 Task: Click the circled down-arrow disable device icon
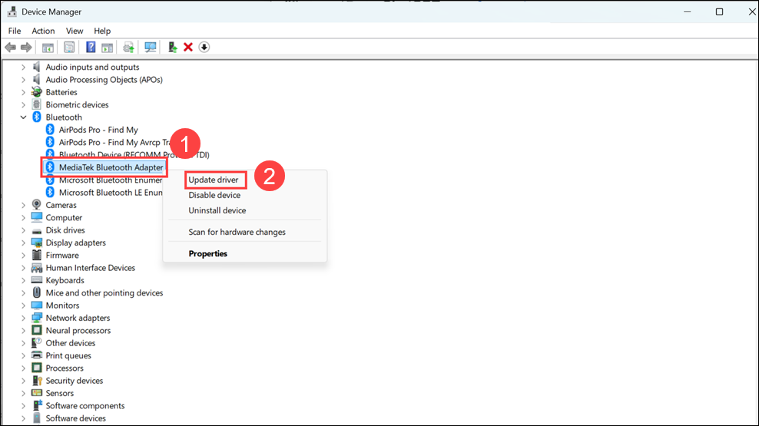(204, 48)
